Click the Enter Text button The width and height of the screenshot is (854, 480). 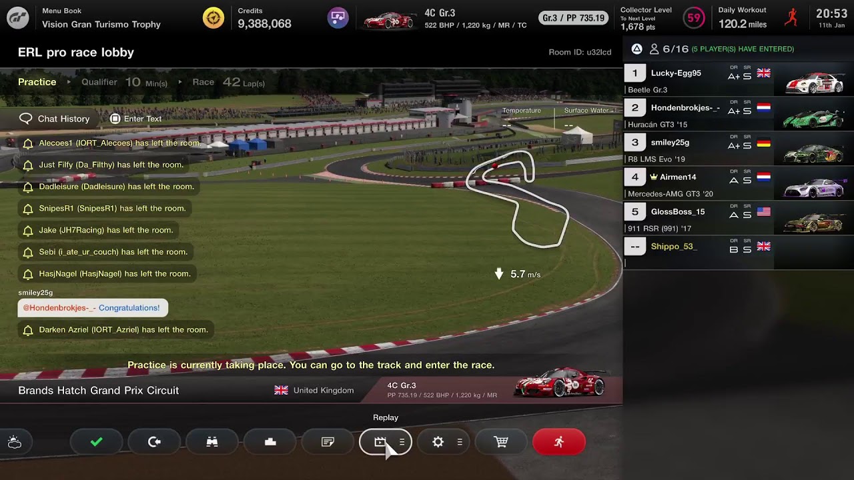(x=135, y=119)
